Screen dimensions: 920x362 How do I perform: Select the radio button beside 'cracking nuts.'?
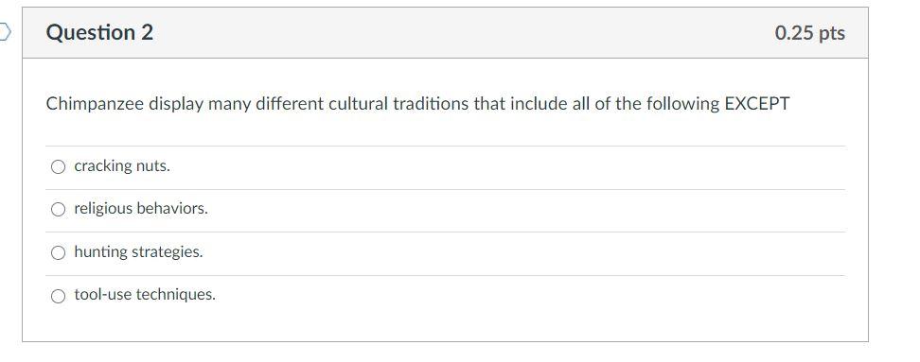pyautogui.click(x=58, y=167)
